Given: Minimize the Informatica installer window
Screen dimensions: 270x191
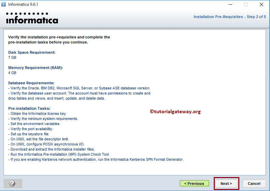Looking at the screenshot, I should [x=230, y=4].
